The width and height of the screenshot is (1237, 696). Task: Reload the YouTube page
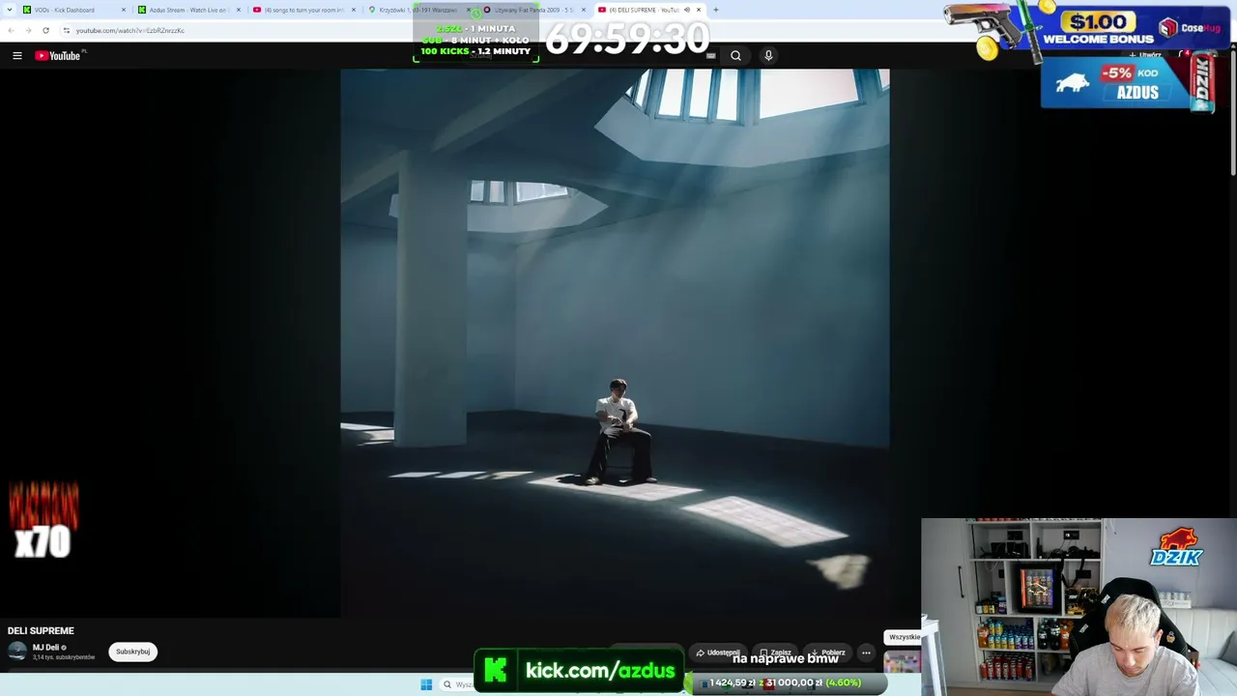45,30
